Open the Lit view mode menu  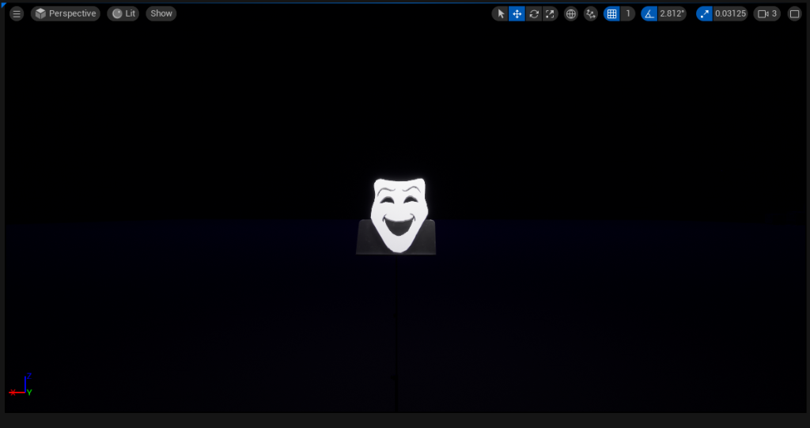[123, 13]
